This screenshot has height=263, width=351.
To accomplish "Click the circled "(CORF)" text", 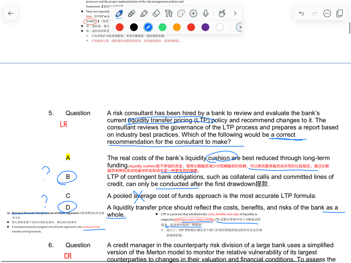I will click(x=90, y=21).
